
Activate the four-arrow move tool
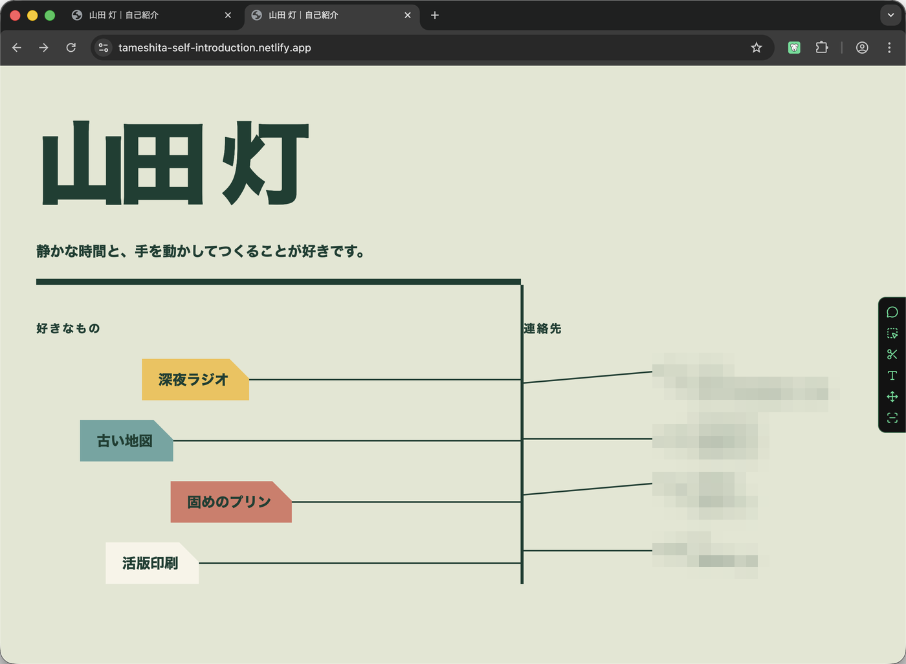pos(892,397)
